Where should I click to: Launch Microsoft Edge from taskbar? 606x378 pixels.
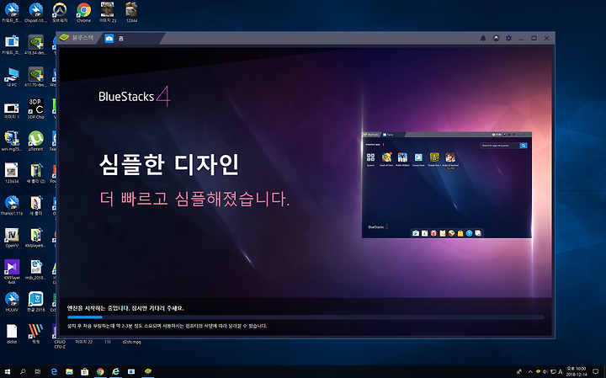point(54,372)
